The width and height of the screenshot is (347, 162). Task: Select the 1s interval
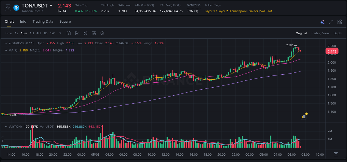pos(16,33)
